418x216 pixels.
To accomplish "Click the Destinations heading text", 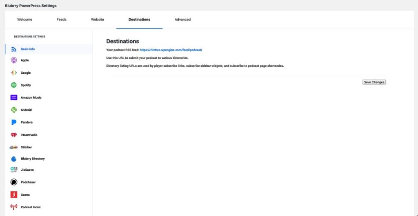I will (x=122, y=41).
